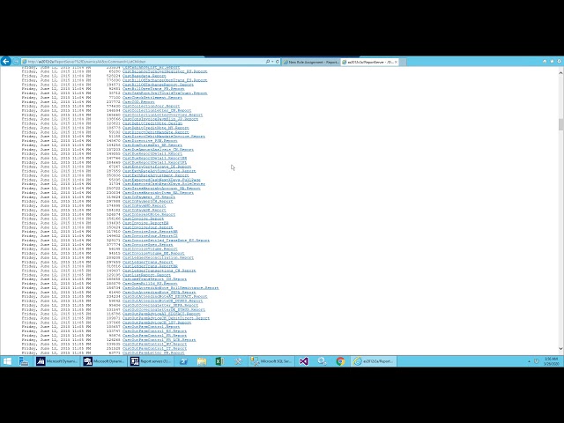Open the CustExchRateAdjustment.Report link
Viewport: 564px width, 423px height.
click(x=155, y=175)
